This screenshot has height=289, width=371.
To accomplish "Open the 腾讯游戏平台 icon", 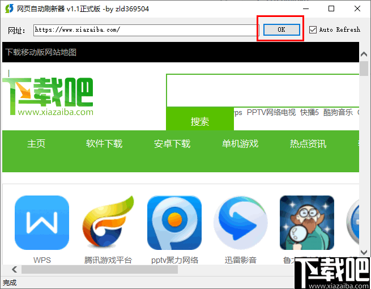I will point(108,222).
